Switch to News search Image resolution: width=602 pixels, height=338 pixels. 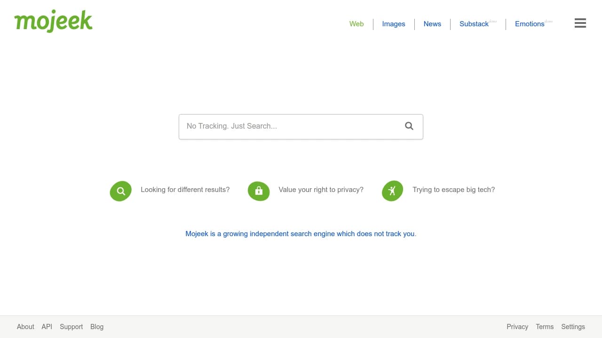[x=432, y=24]
